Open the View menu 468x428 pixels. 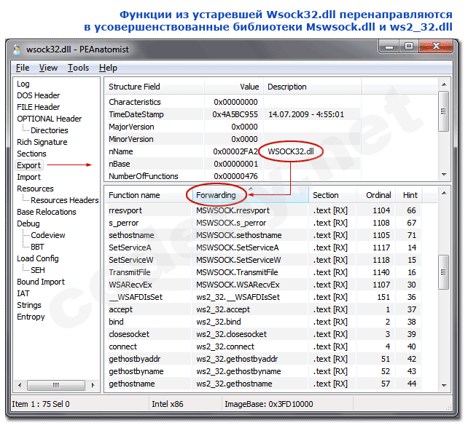click(x=48, y=68)
